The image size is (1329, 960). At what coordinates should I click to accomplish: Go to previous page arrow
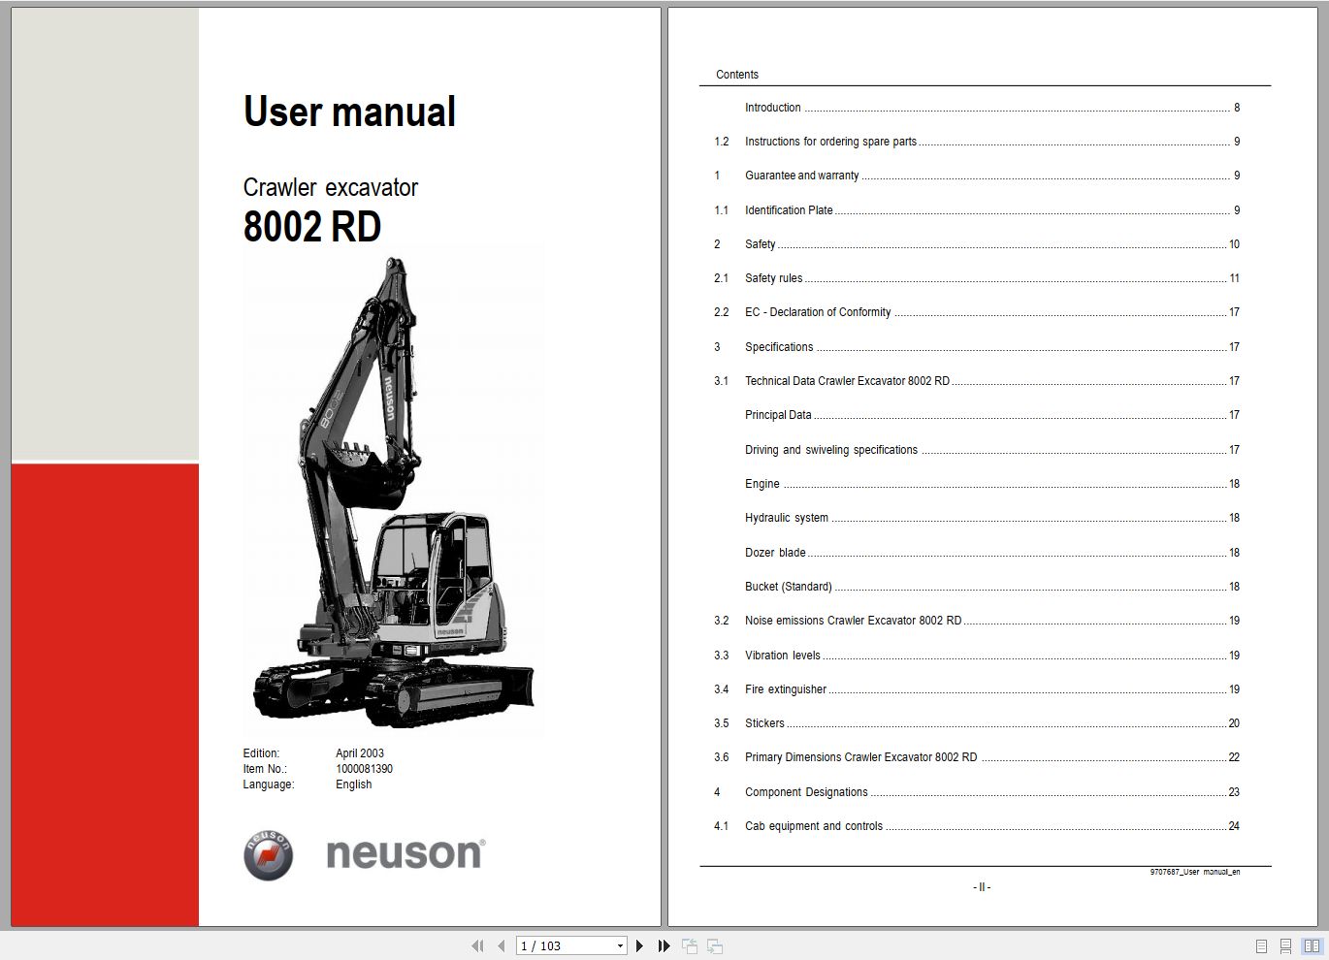pyautogui.click(x=501, y=946)
